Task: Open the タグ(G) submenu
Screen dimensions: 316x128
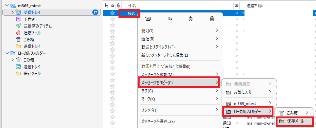Action: coord(180,91)
